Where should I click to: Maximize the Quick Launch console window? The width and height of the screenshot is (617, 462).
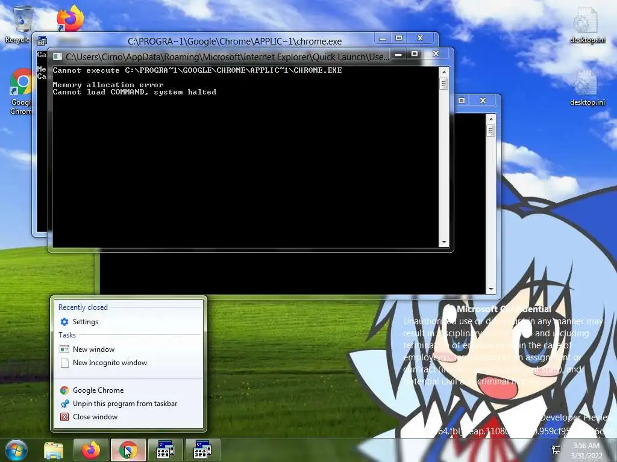tap(415, 54)
